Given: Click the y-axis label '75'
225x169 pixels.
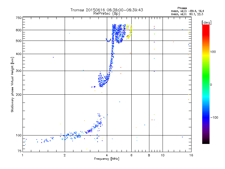Looking at the screenshot, I should coord(20,151).
